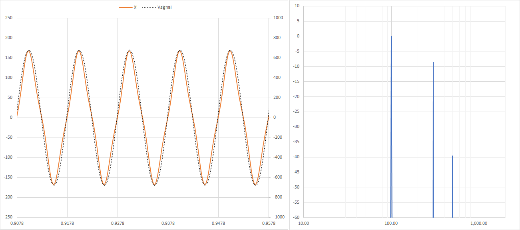Select the -15 label on spectrum axis
The width and height of the screenshot is (520, 230).
(x=296, y=81)
